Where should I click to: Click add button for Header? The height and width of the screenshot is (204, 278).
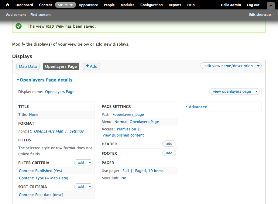point(169,143)
